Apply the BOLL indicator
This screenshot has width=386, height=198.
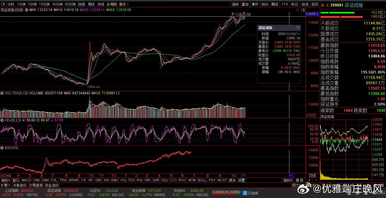coord(202,180)
